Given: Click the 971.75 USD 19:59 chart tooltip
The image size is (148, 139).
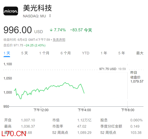Looking at the screenshot, I should pos(112,69).
